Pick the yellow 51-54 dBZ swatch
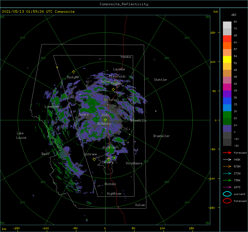Screen dimensions: 248x232 pyautogui.click(x=227, y=60)
